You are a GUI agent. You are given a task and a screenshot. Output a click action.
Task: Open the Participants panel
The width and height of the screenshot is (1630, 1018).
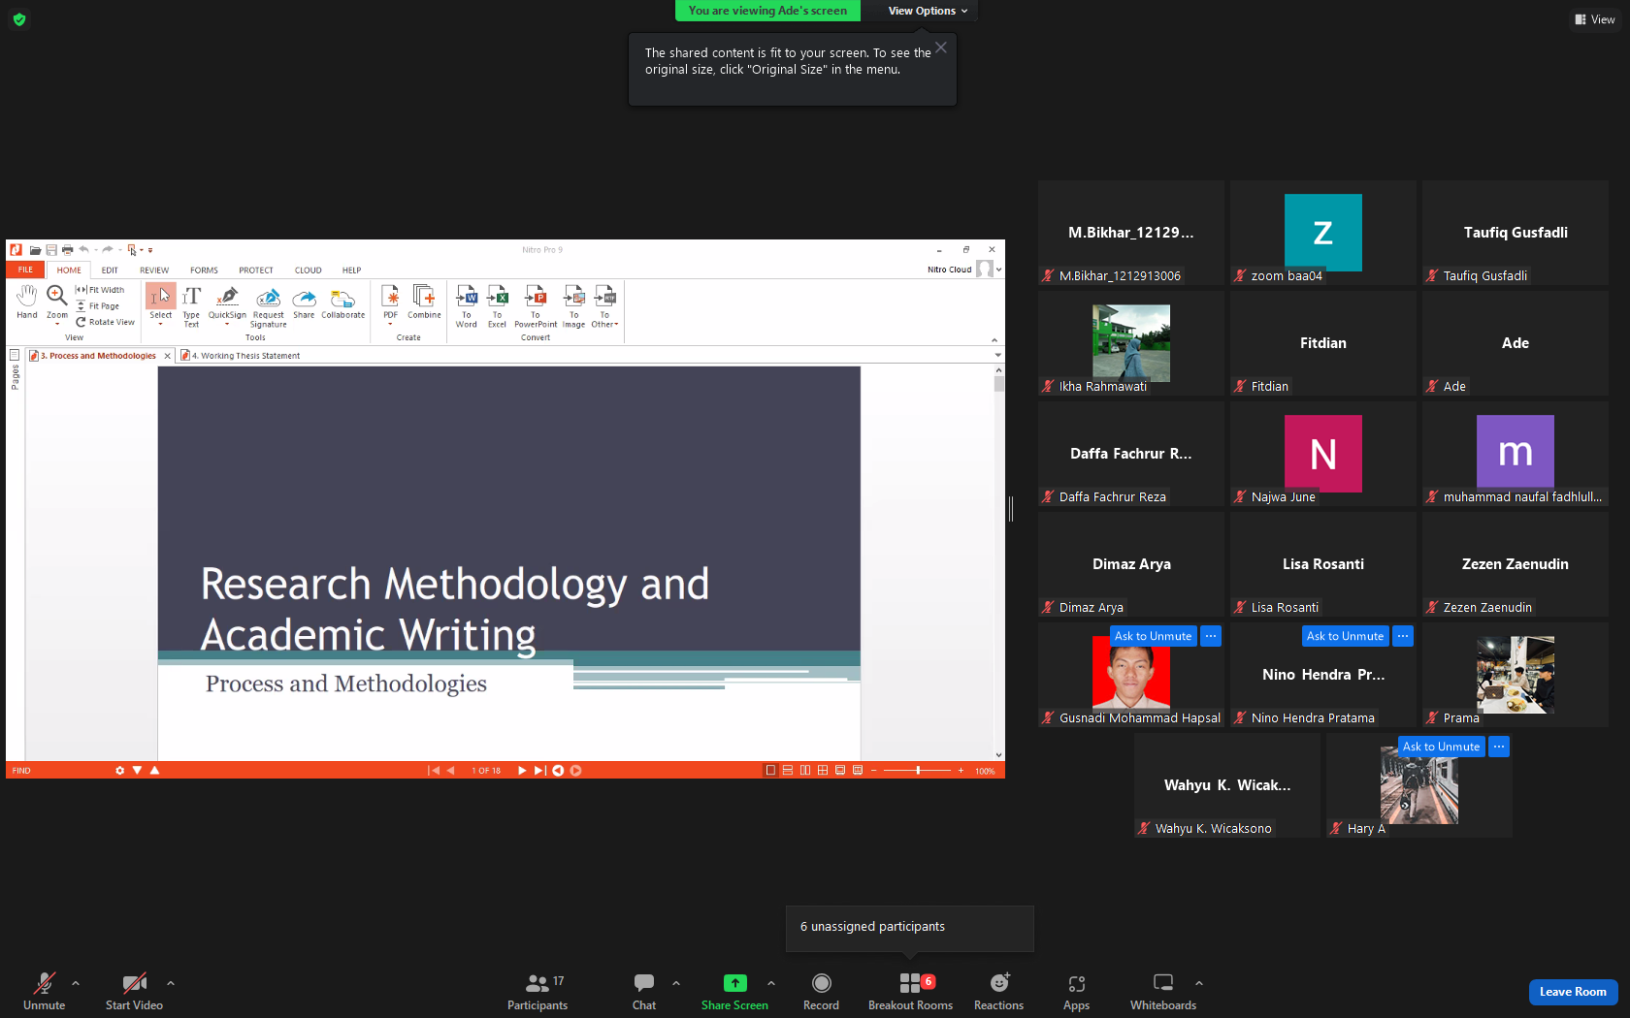(537, 992)
